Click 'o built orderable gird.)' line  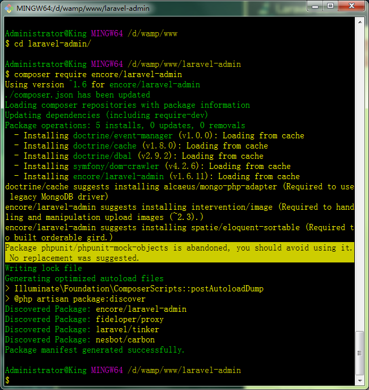tap(59, 238)
